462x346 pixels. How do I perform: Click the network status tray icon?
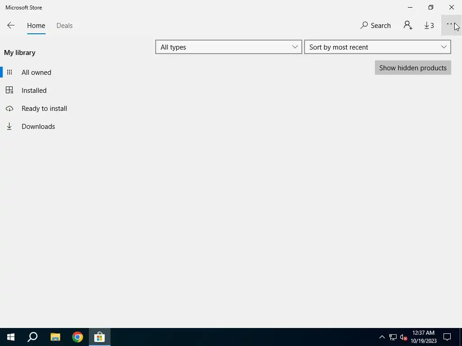pyautogui.click(x=393, y=337)
